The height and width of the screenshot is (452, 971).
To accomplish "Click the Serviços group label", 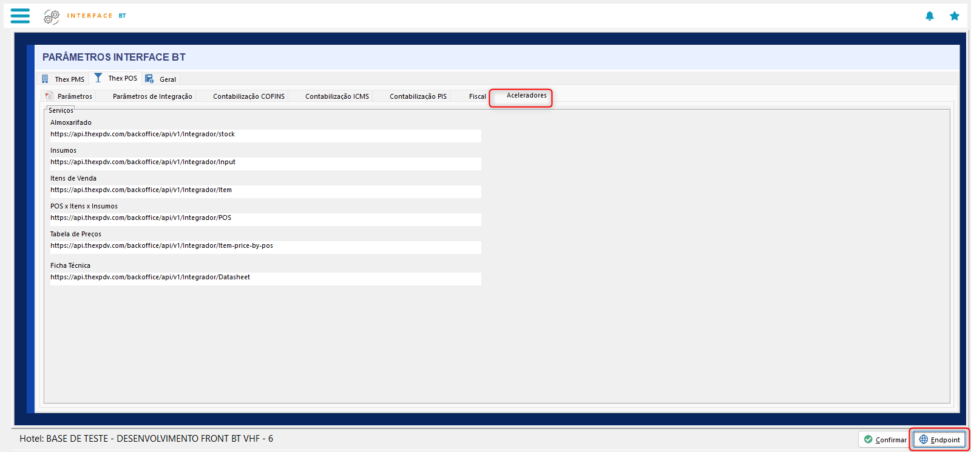I will click(x=61, y=110).
